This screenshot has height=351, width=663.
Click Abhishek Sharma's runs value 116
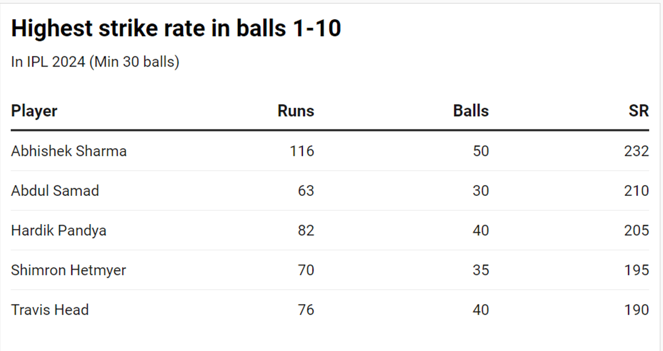tap(302, 151)
